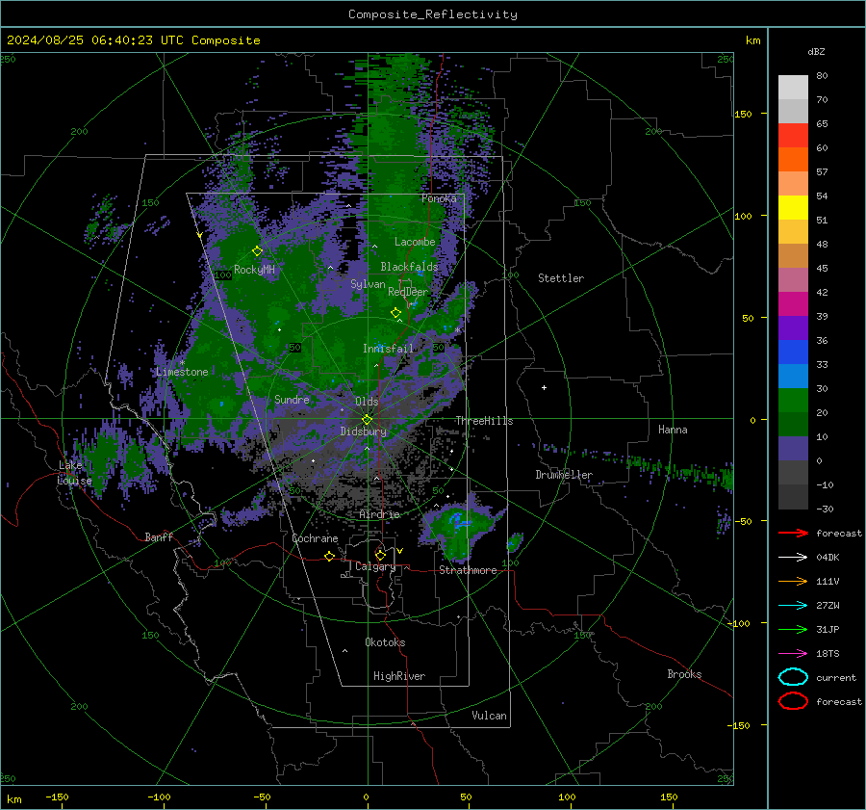This screenshot has width=866, height=810.
Task: Click the 18TS legend label
Action: click(828, 654)
